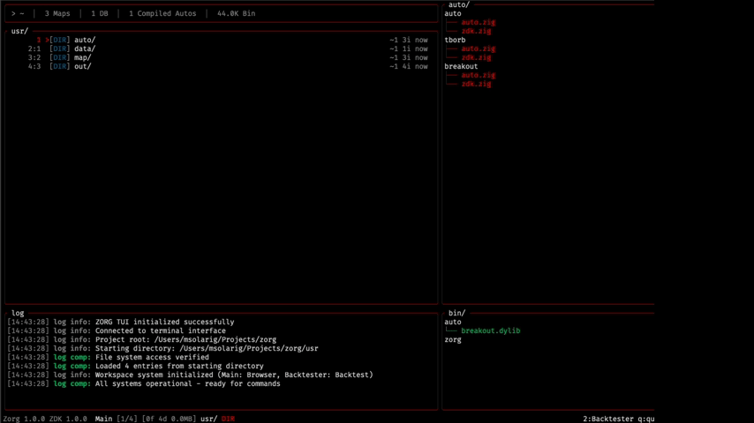Viewport: 754px width, 423px height.
Task: Click the '~1 4i now' info on out/ row
Action: pos(408,66)
